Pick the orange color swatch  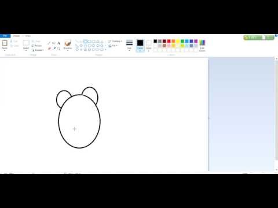coord(173,41)
